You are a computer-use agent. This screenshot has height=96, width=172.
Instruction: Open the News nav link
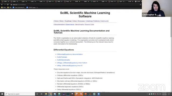coord(62,21)
